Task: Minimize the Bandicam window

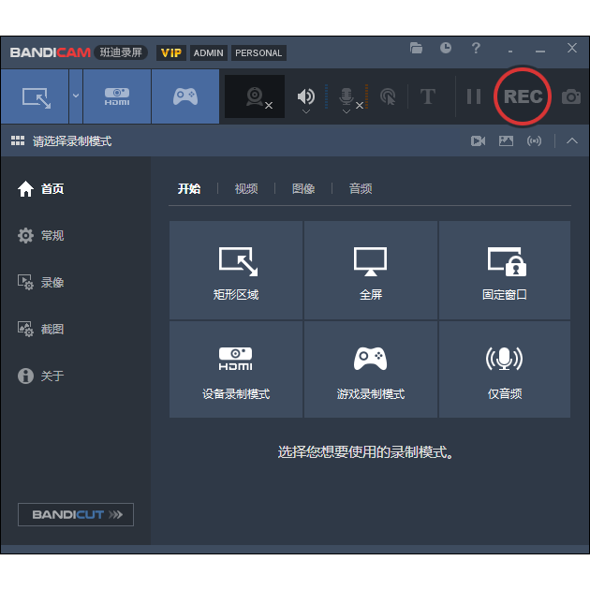Action: (x=540, y=52)
